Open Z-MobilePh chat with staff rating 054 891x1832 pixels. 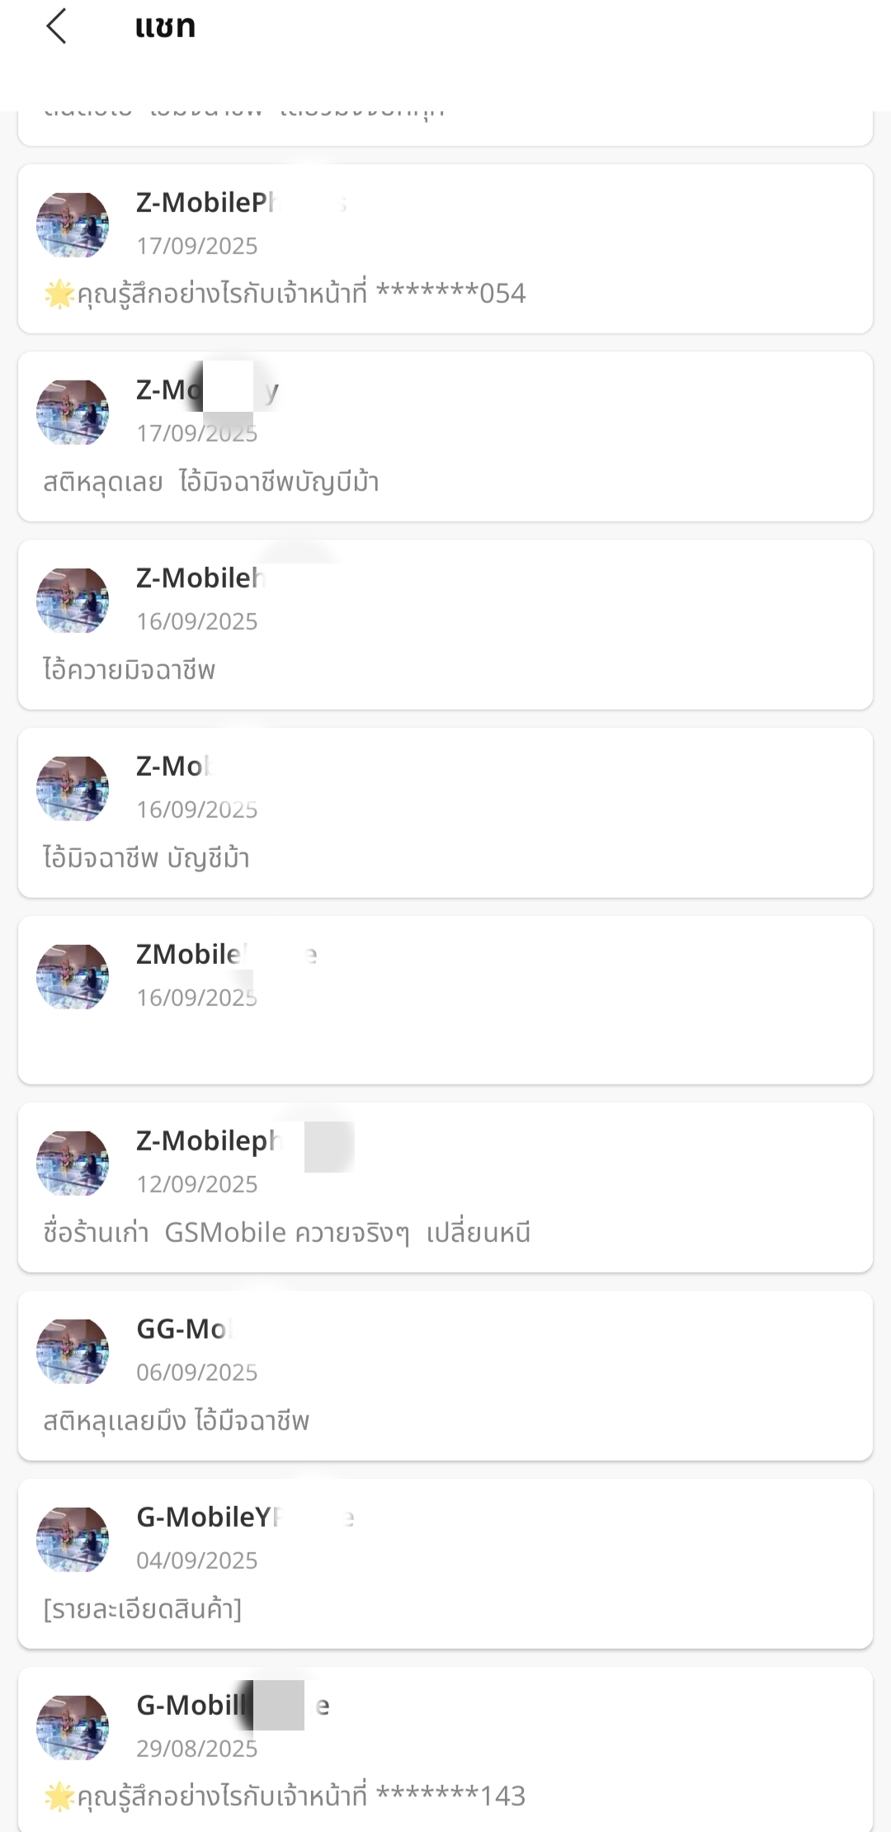(445, 249)
